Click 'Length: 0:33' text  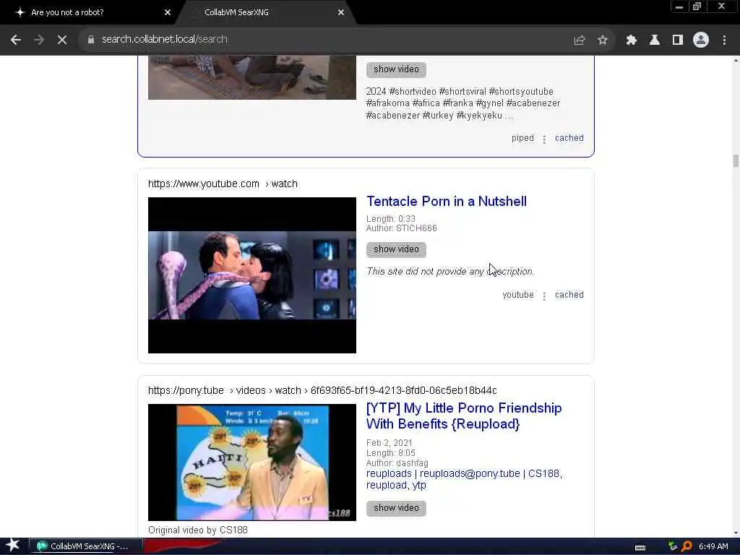(x=391, y=219)
